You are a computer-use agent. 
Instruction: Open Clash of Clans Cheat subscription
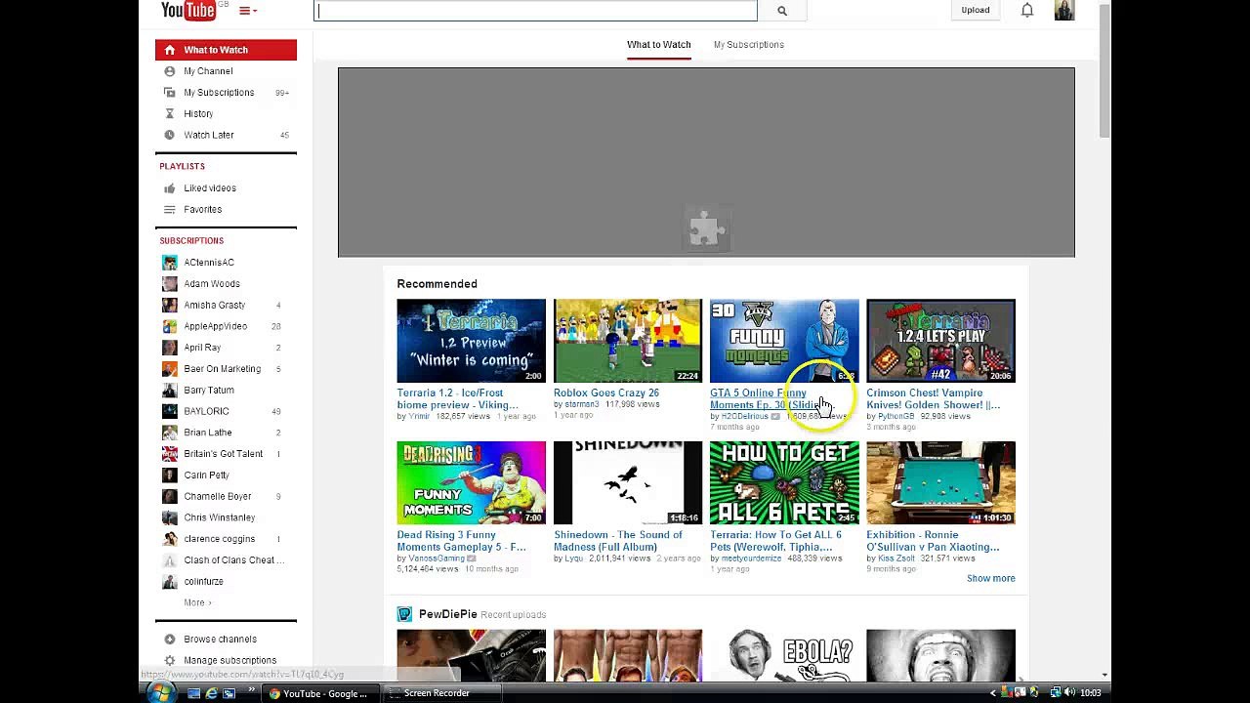(x=234, y=560)
